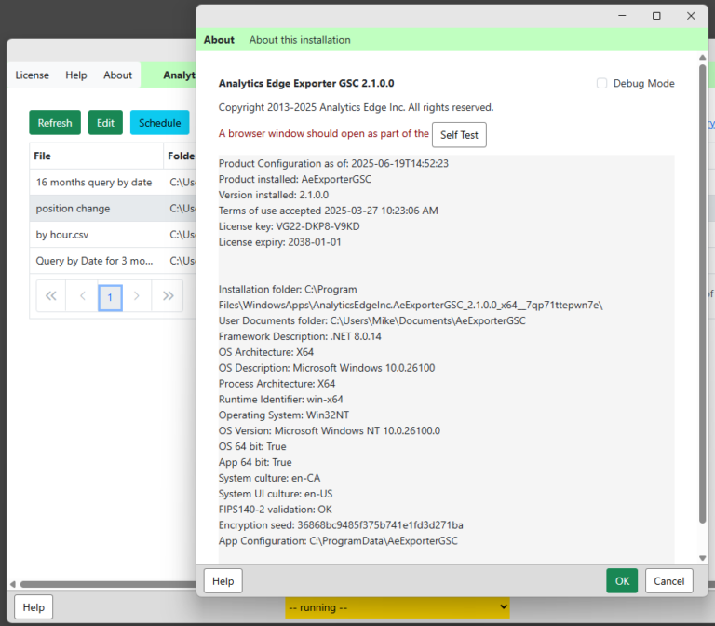Viewport: 715px width, 626px height.
Task: Click Help button in the About dialog
Action: [x=223, y=581]
